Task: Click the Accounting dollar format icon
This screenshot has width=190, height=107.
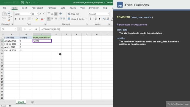Action: point(90,19)
